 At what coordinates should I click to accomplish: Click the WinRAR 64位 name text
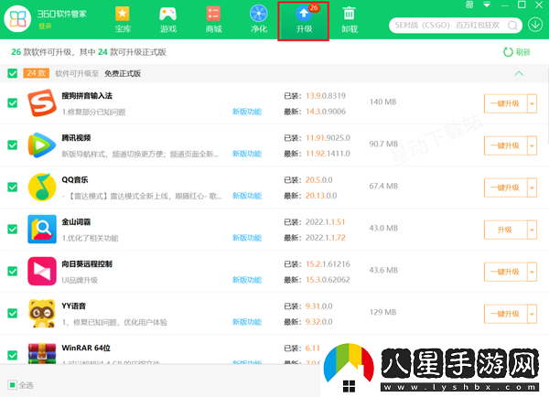pyautogui.click(x=86, y=348)
